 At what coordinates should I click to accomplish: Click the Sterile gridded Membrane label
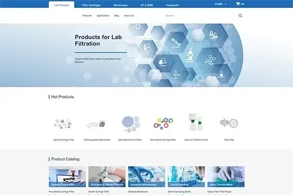click(x=97, y=140)
